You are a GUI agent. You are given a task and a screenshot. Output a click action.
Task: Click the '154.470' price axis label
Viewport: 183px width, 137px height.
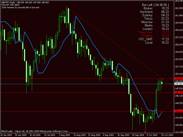pos(179,52)
